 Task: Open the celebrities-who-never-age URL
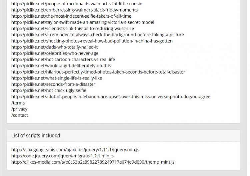click(55, 53)
